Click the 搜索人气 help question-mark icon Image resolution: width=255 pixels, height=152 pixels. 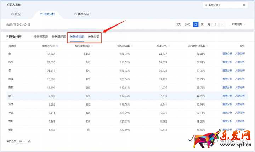pos(53,46)
